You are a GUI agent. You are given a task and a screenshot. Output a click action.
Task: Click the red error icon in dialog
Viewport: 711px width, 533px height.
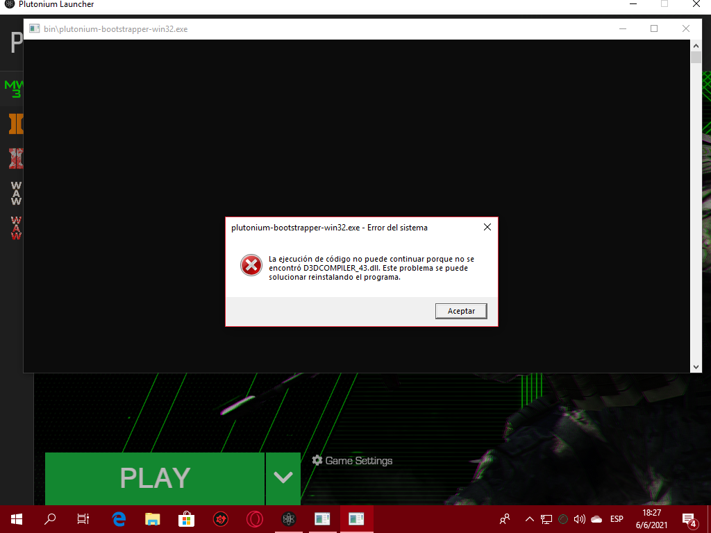pos(251,265)
